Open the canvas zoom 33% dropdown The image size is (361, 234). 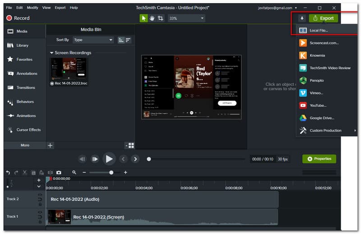pos(186,18)
